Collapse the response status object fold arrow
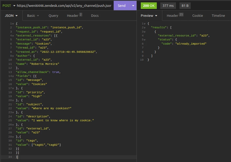231x162 pixels. pyautogui.click(x=145, y=40)
